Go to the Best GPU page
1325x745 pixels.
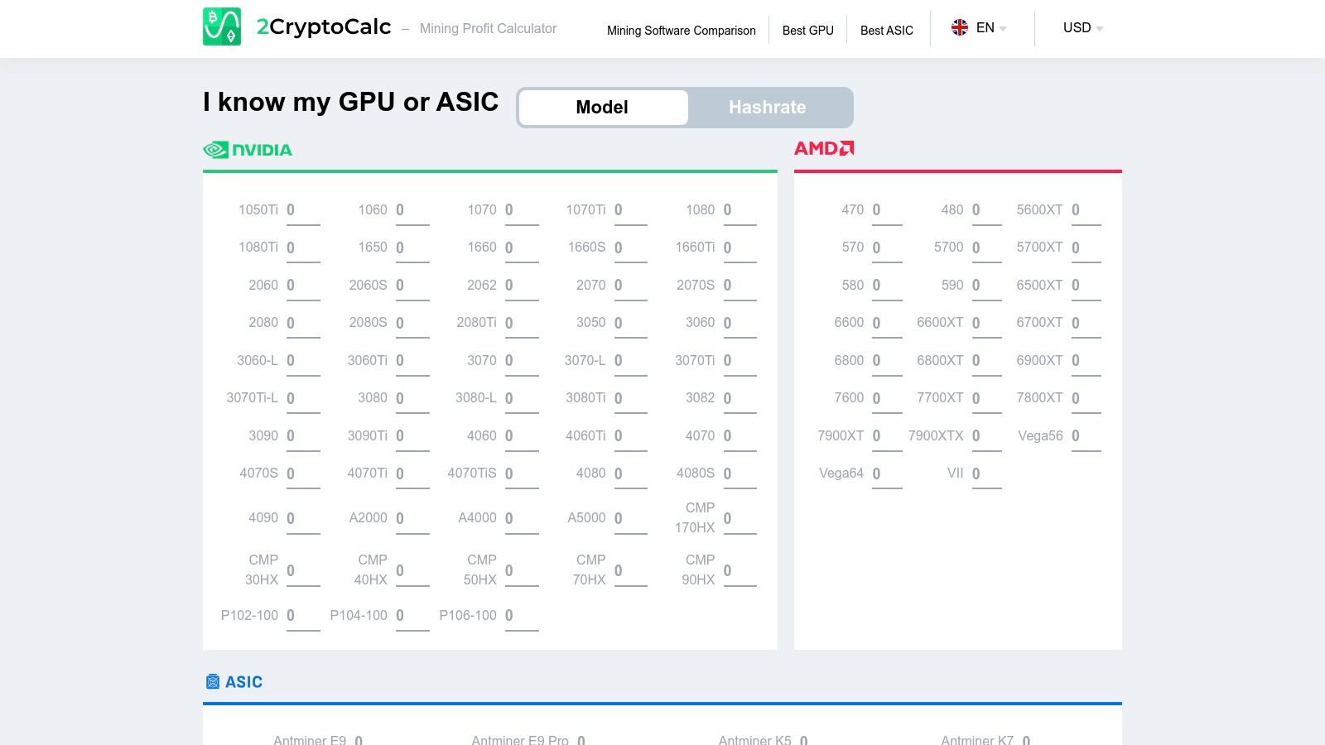(x=807, y=30)
